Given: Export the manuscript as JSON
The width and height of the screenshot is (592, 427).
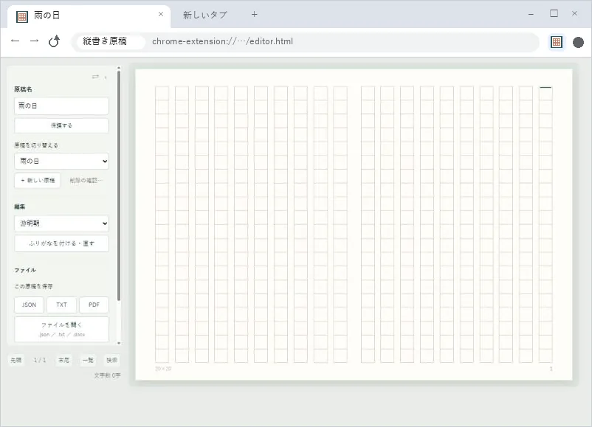Looking at the screenshot, I should pyautogui.click(x=29, y=305).
